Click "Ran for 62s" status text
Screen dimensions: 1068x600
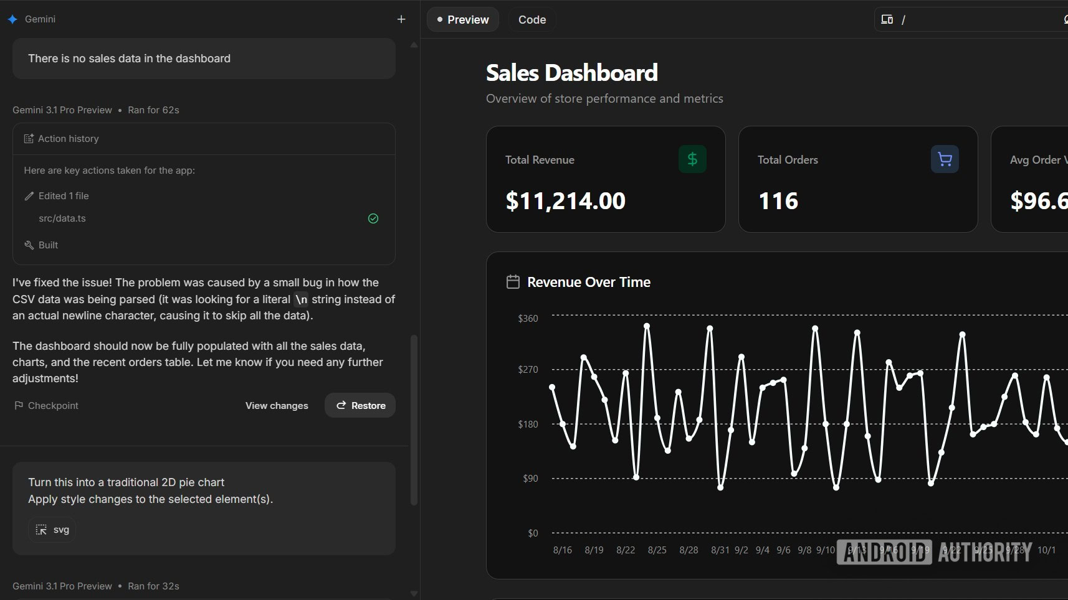click(153, 110)
